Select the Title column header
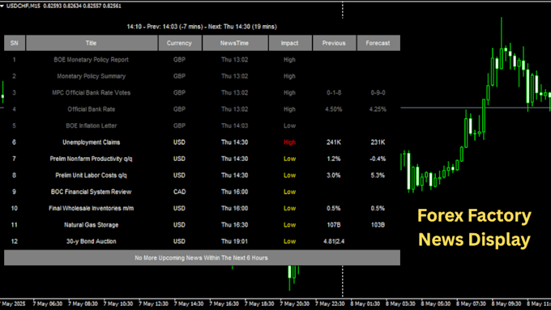Screen dimensions: 551x310 92,43
